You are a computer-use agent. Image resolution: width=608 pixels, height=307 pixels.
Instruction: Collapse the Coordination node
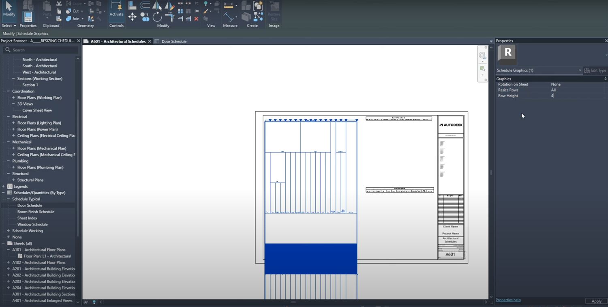click(x=8, y=91)
